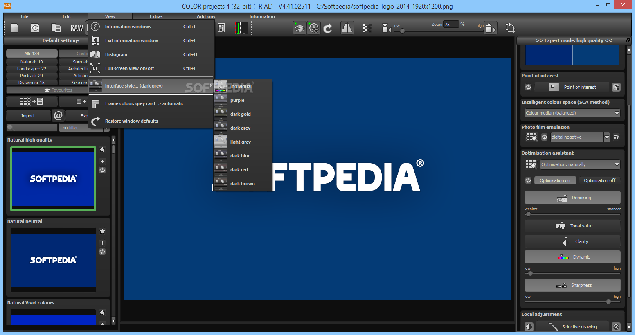The image size is (635, 335).
Task: Open the Optimization: naturally dropdown
Action: tap(580, 164)
